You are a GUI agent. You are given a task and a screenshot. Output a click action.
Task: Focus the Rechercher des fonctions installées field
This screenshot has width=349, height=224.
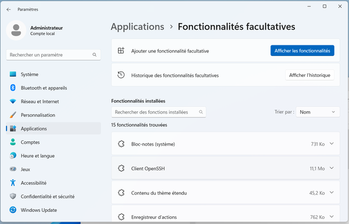[159, 112]
